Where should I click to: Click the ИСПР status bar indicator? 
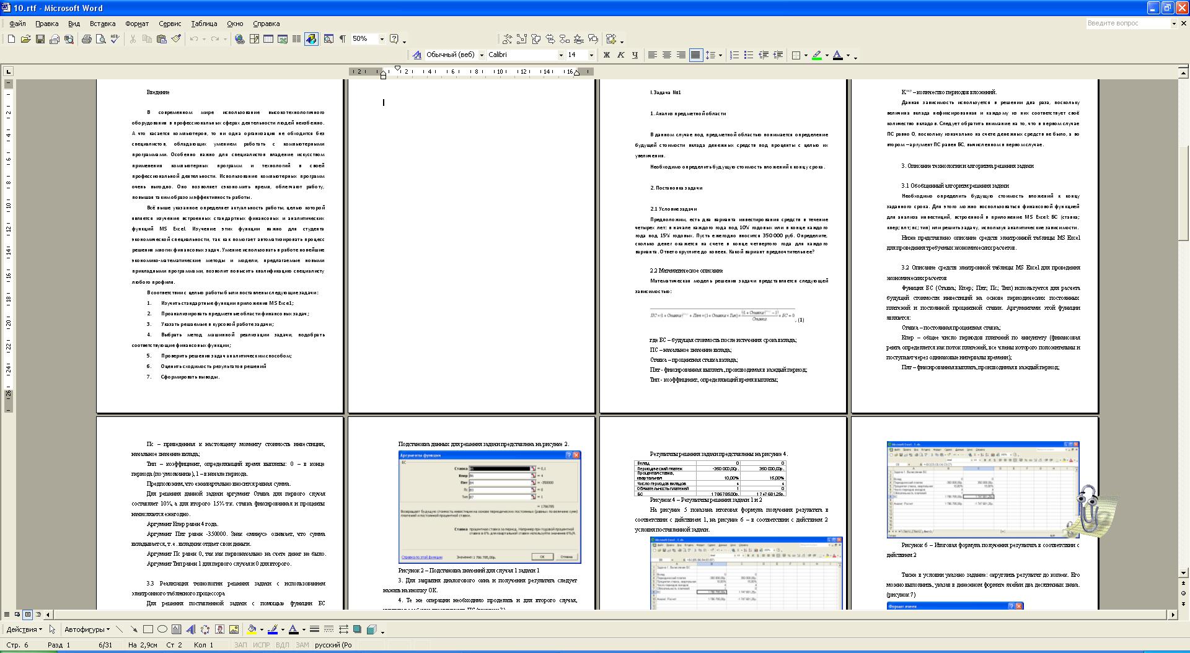click(261, 645)
